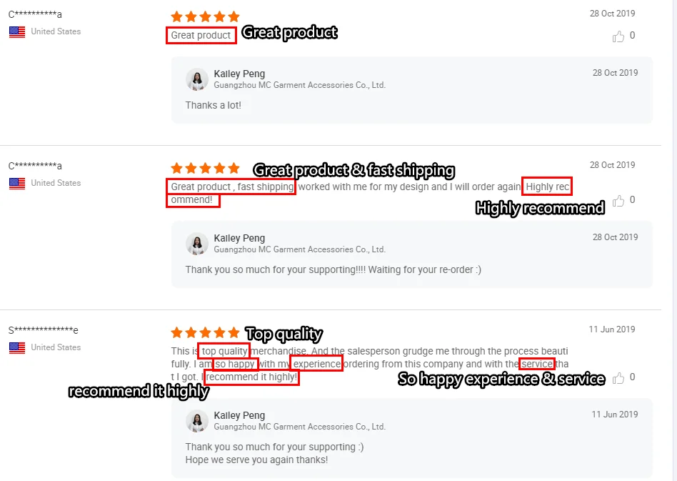Click thumbs-up on the fast shipping review
The height and width of the screenshot is (481, 677).
pos(618,201)
